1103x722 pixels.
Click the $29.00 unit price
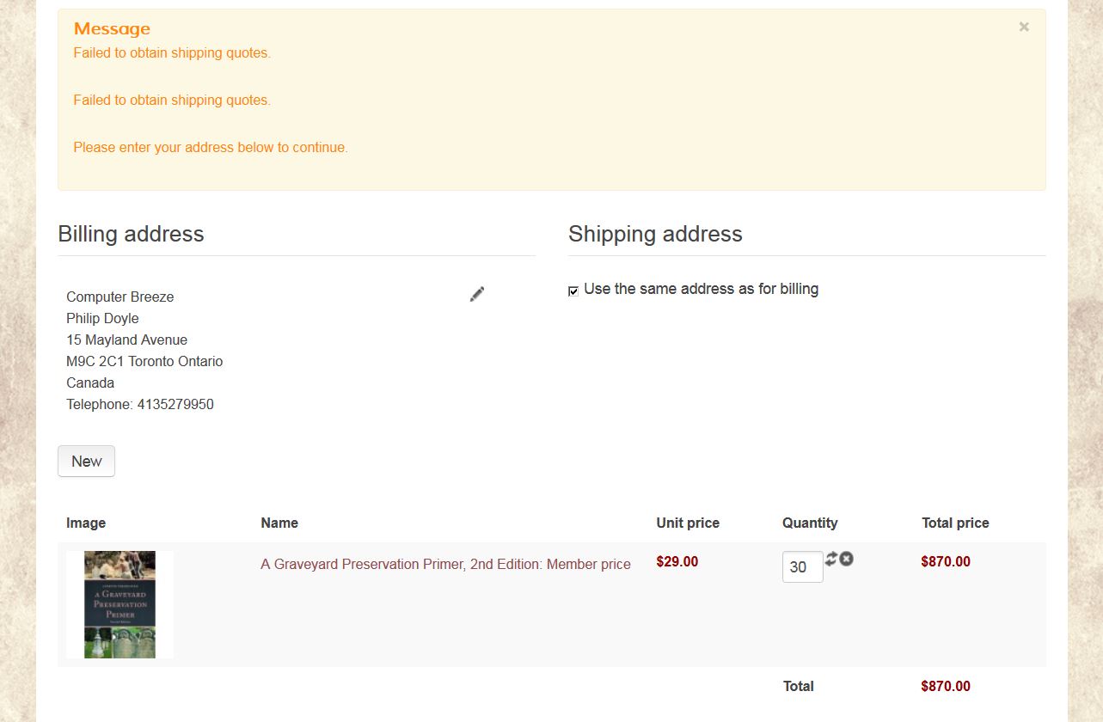click(677, 561)
